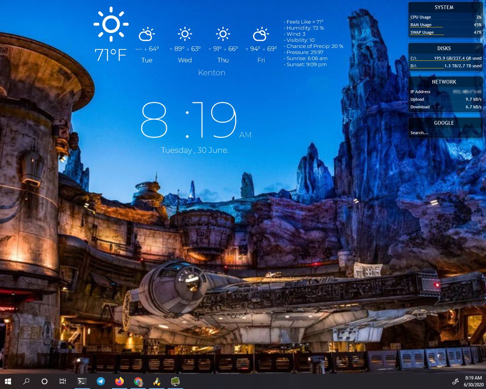The height and width of the screenshot is (389, 486).
Task: Open the Windows Start menu
Action: (x=8, y=381)
